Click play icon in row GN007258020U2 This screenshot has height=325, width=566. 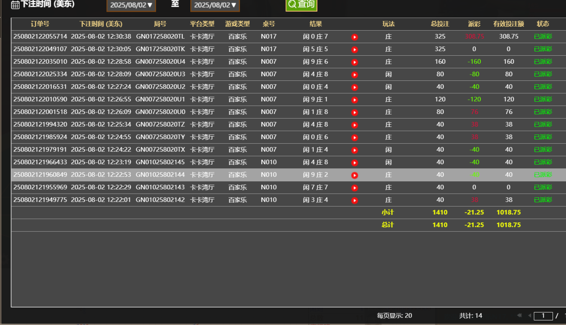354,87
